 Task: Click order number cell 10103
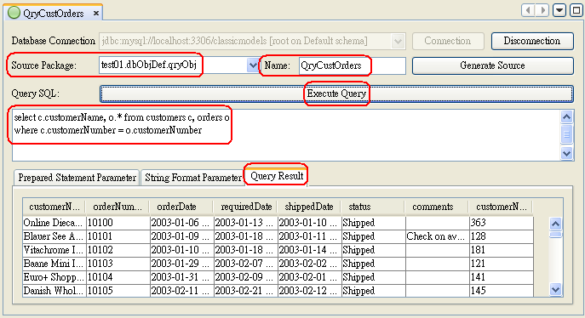tap(118, 264)
